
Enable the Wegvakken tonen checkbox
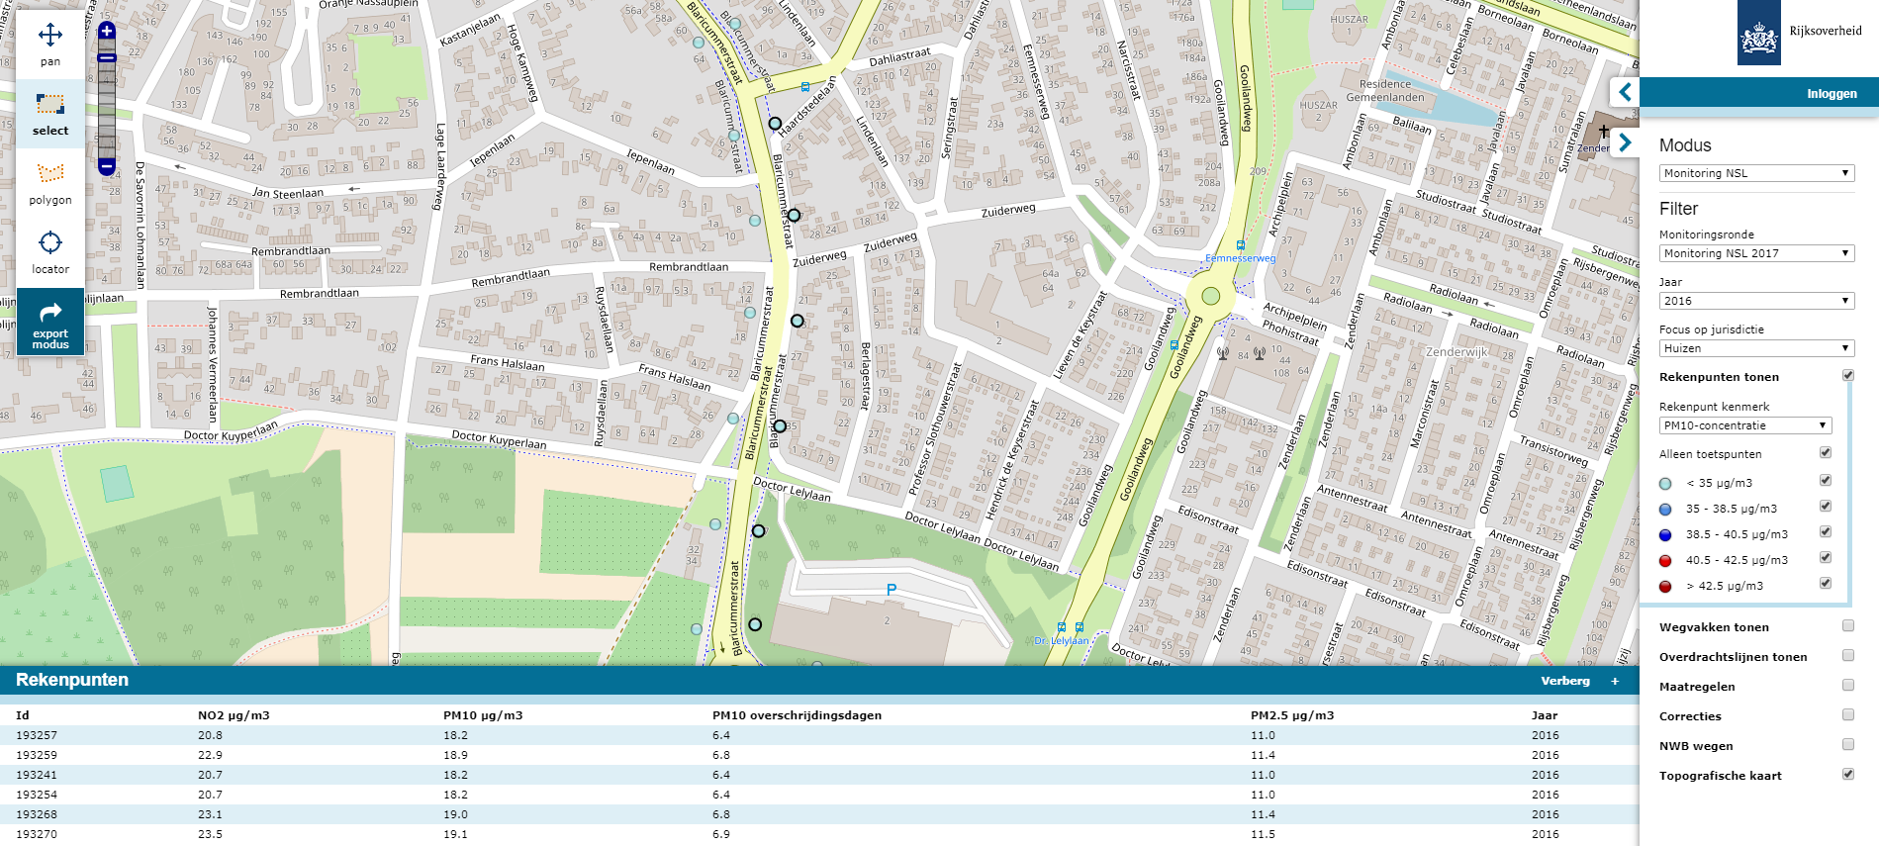tap(1847, 626)
